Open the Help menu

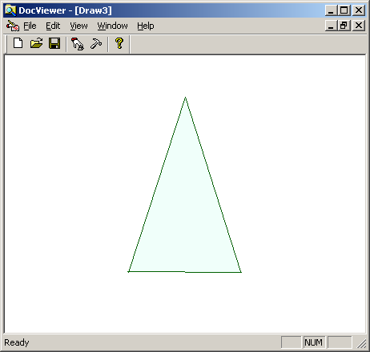(x=146, y=26)
